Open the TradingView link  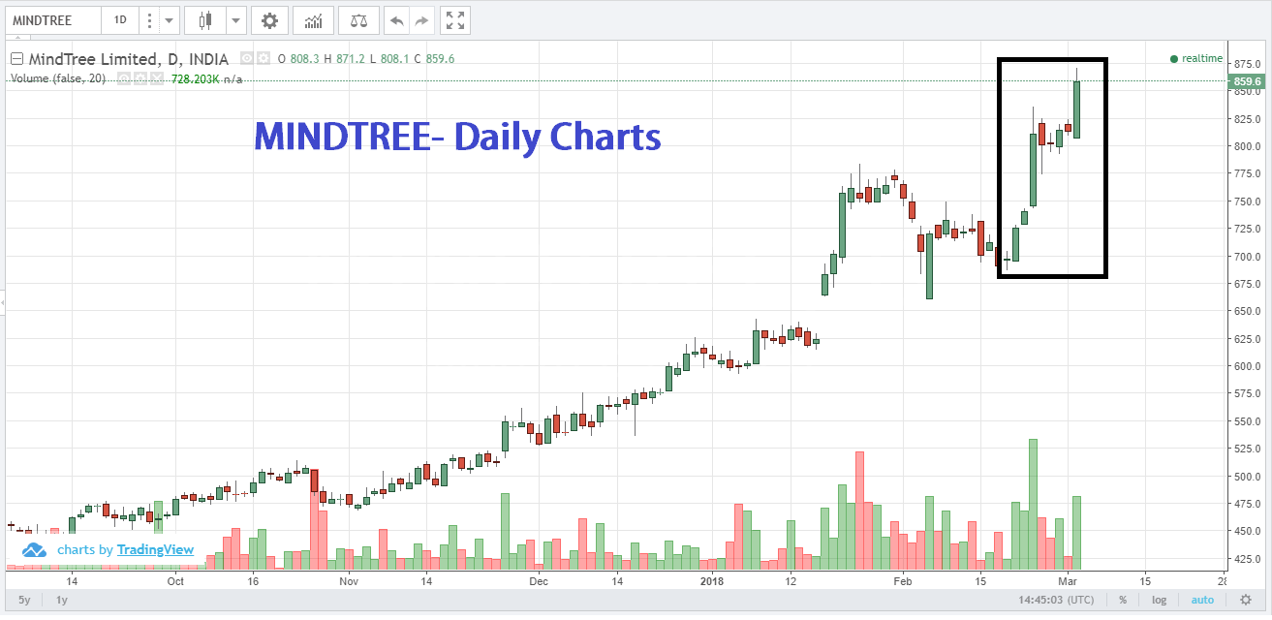(155, 550)
